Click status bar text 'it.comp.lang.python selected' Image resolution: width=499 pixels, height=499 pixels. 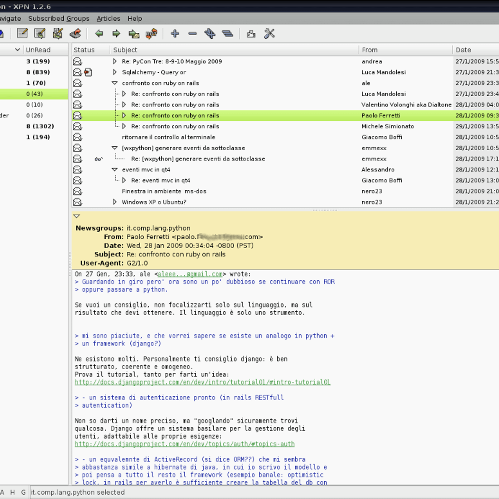(78, 492)
